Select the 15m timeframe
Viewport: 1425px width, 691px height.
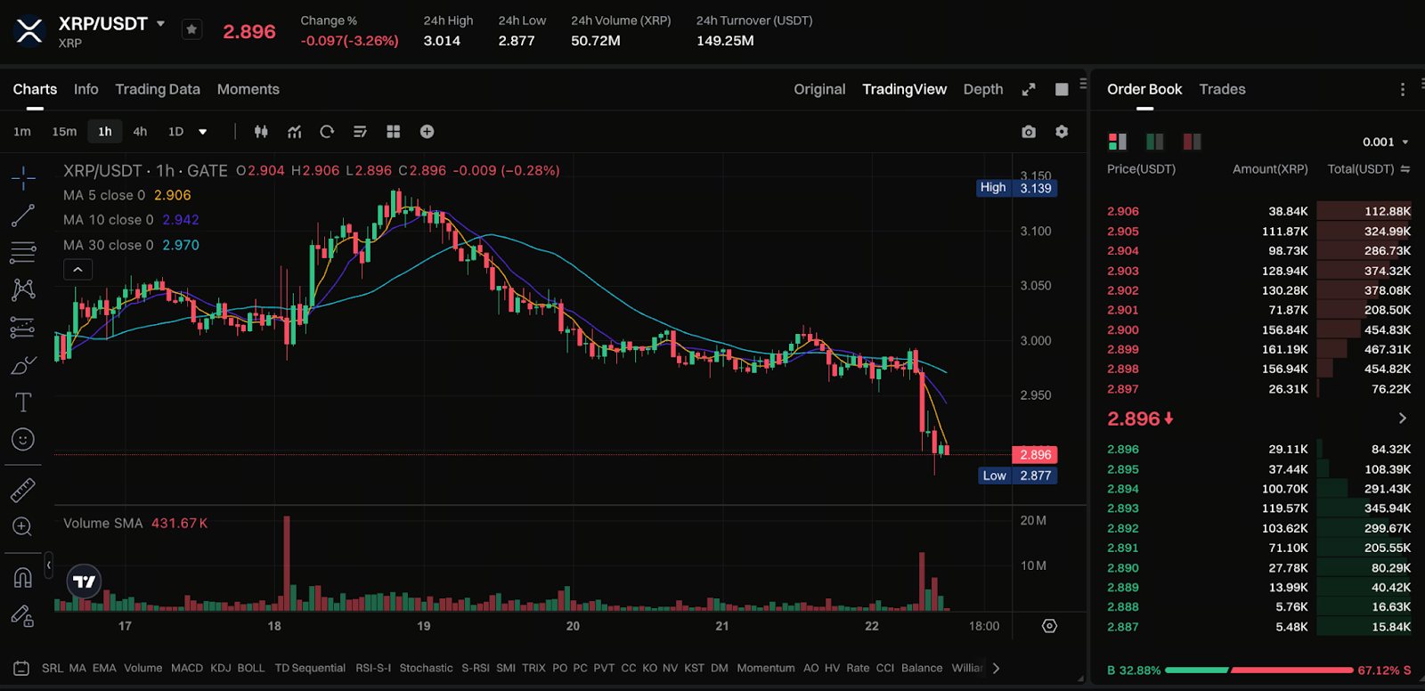[x=64, y=132]
